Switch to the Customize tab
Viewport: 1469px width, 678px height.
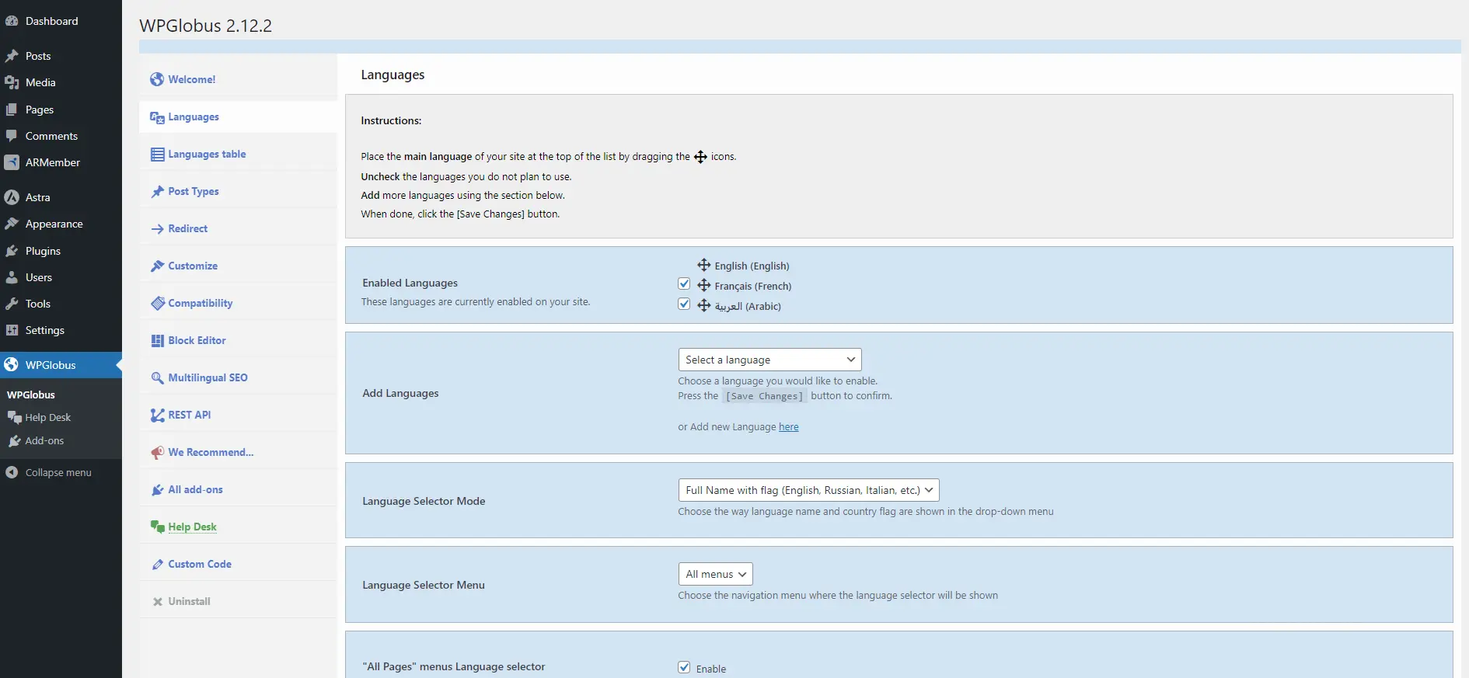238,266
